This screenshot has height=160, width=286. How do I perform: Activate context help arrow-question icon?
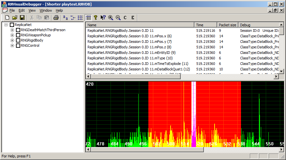point(103,18)
